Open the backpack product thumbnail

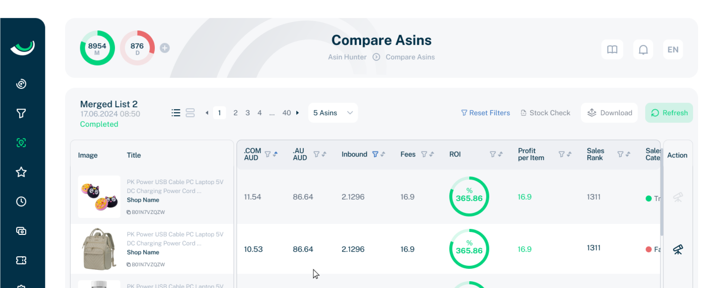click(x=99, y=249)
